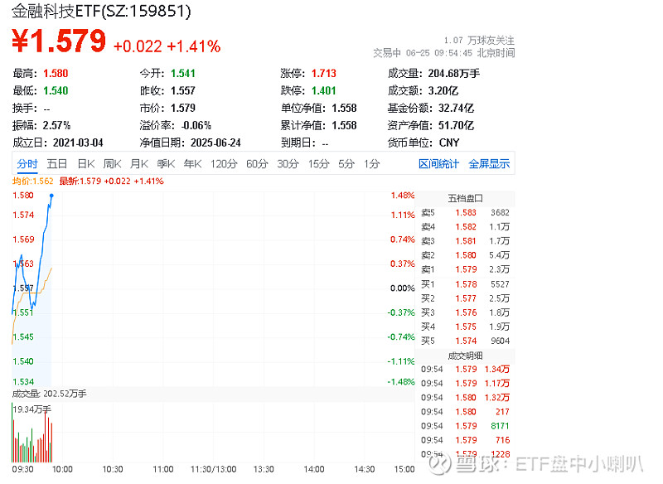Click the 溢价率 value -0.06%
Viewport: 663px width, 484px height.
(196, 125)
